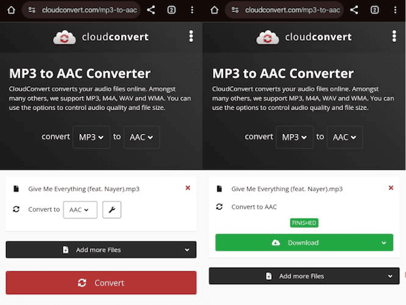Image resolution: width=406 pixels, height=305 pixels.
Task: Expand the Add more Files arrow, right screen
Action: pos(390,277)
